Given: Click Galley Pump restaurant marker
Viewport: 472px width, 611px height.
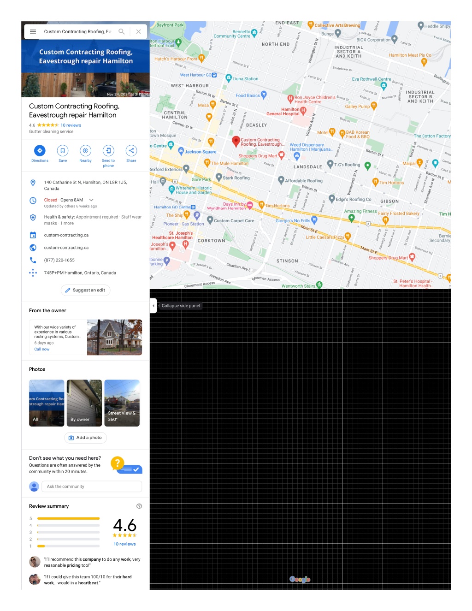Looking at the screenshot, I should click(x=374, y=106).
